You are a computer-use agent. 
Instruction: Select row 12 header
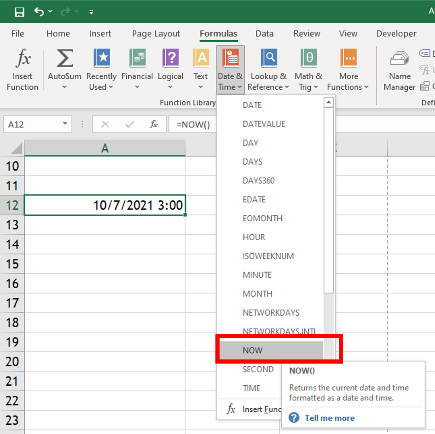(12, 205)
